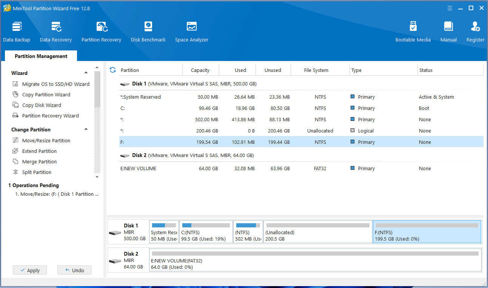Image resolution: width=488 pixels, height=288 pixels.
Task: Open the Data Backup tool
Action: [x=17, y=32]
